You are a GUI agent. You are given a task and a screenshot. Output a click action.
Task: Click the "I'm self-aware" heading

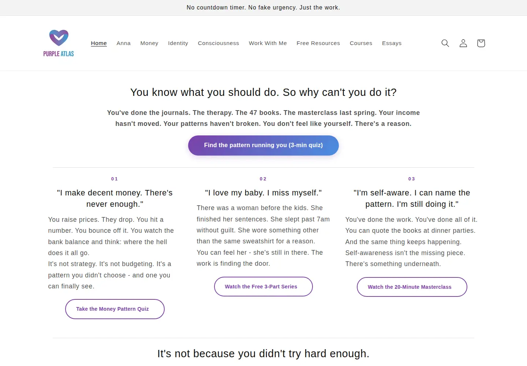(412, 198)
